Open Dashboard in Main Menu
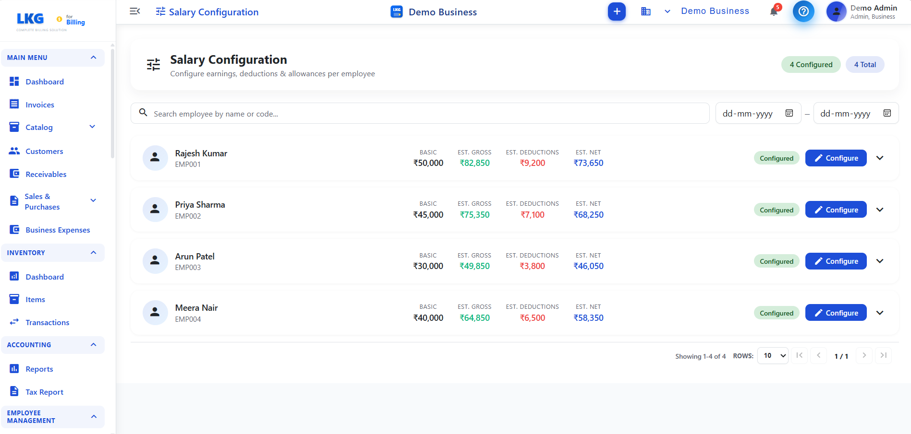 45,82
